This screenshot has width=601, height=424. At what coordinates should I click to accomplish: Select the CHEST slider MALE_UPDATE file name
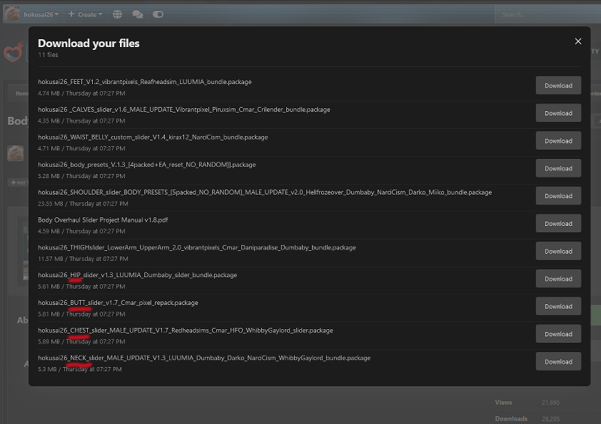[x=186, y=330]
